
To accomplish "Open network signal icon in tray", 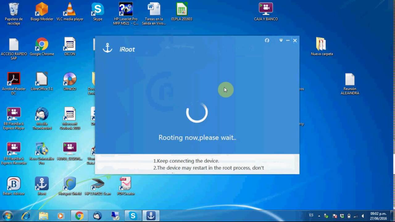I will pyautogui.click(x=356, y=216).
